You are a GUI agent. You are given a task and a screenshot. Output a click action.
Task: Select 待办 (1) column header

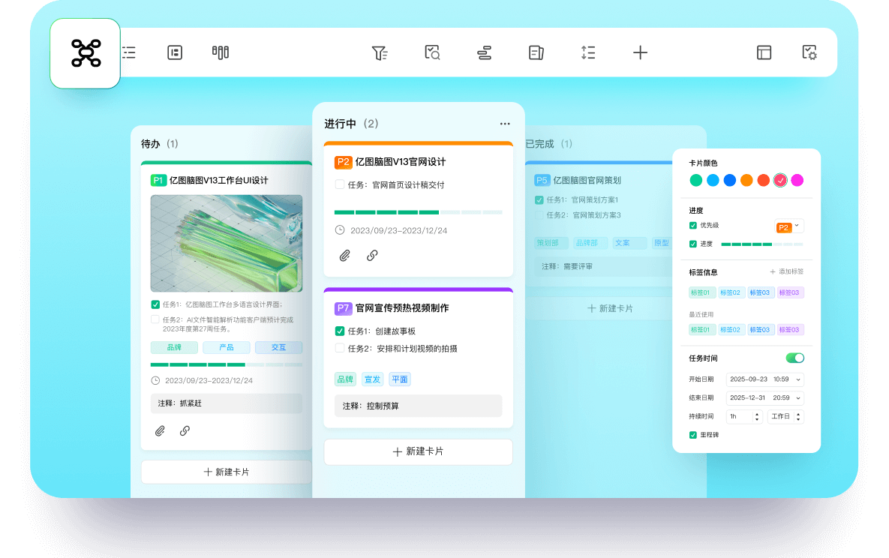[x=160, y=144]
